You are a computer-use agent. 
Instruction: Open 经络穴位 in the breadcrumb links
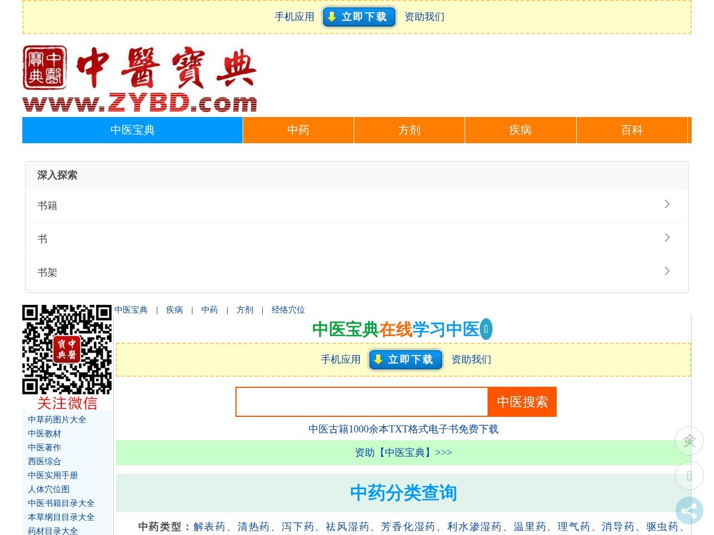click(x=288, y=310)
